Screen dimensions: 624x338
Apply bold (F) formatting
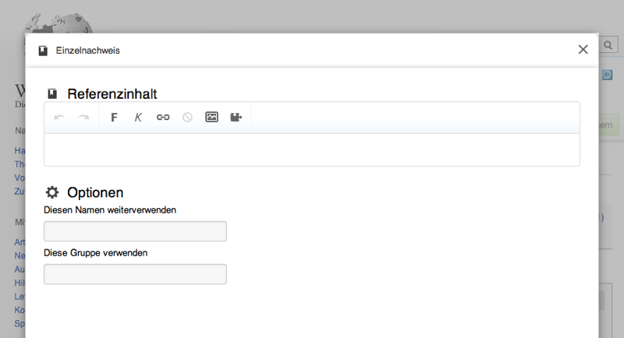114,117
